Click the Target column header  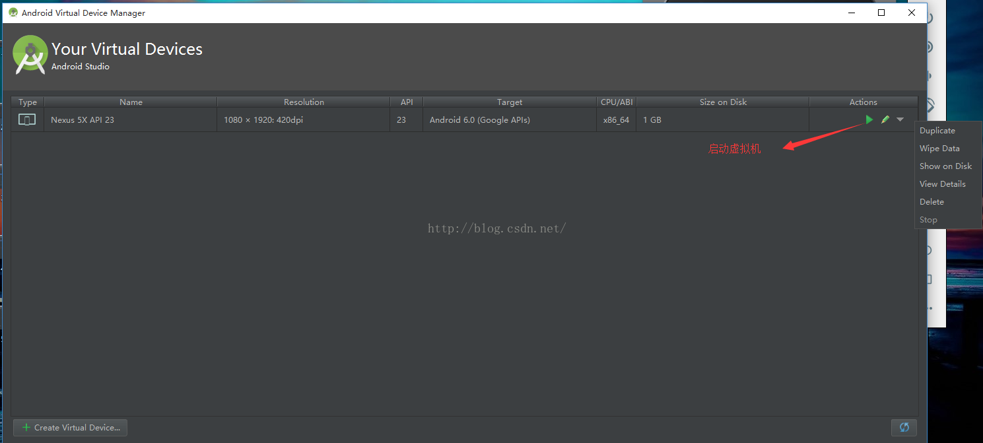click(x=510, y=102)
